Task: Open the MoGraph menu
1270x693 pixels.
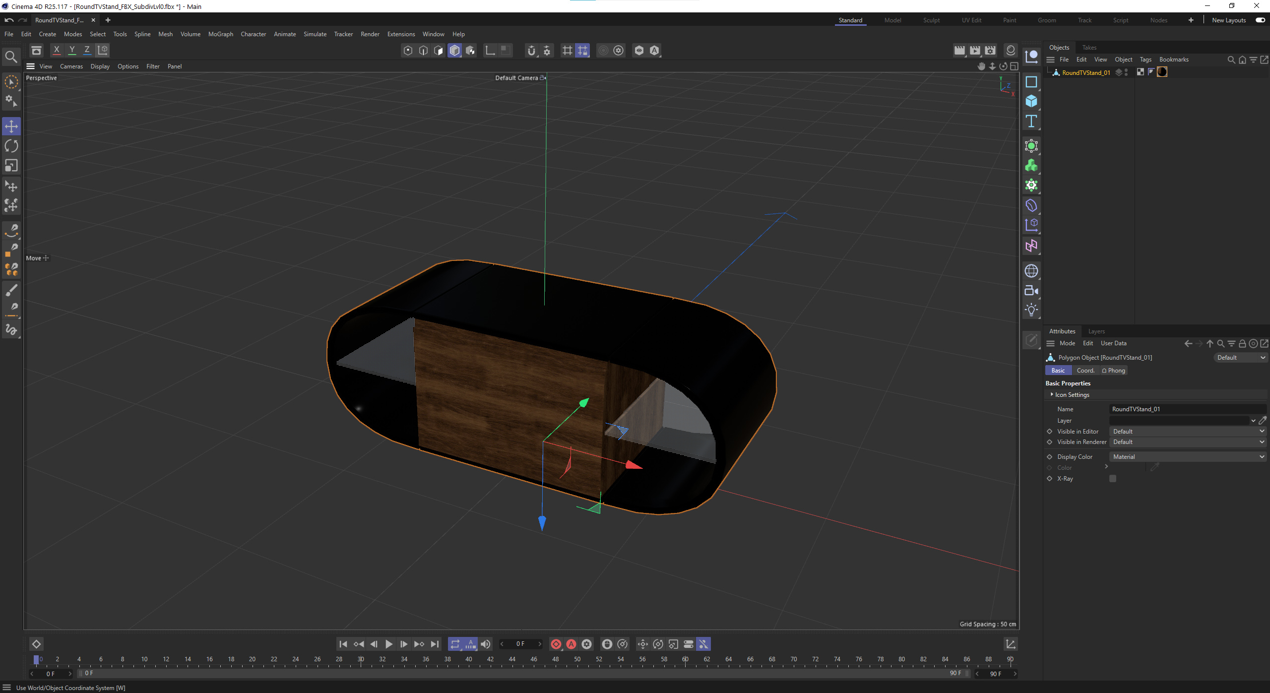Action: click(x=220, y=34)
